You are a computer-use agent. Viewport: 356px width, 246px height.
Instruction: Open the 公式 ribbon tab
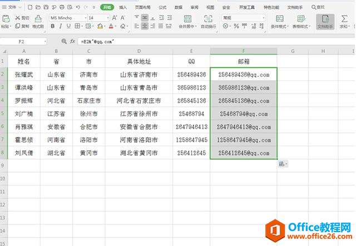[162, 7]
